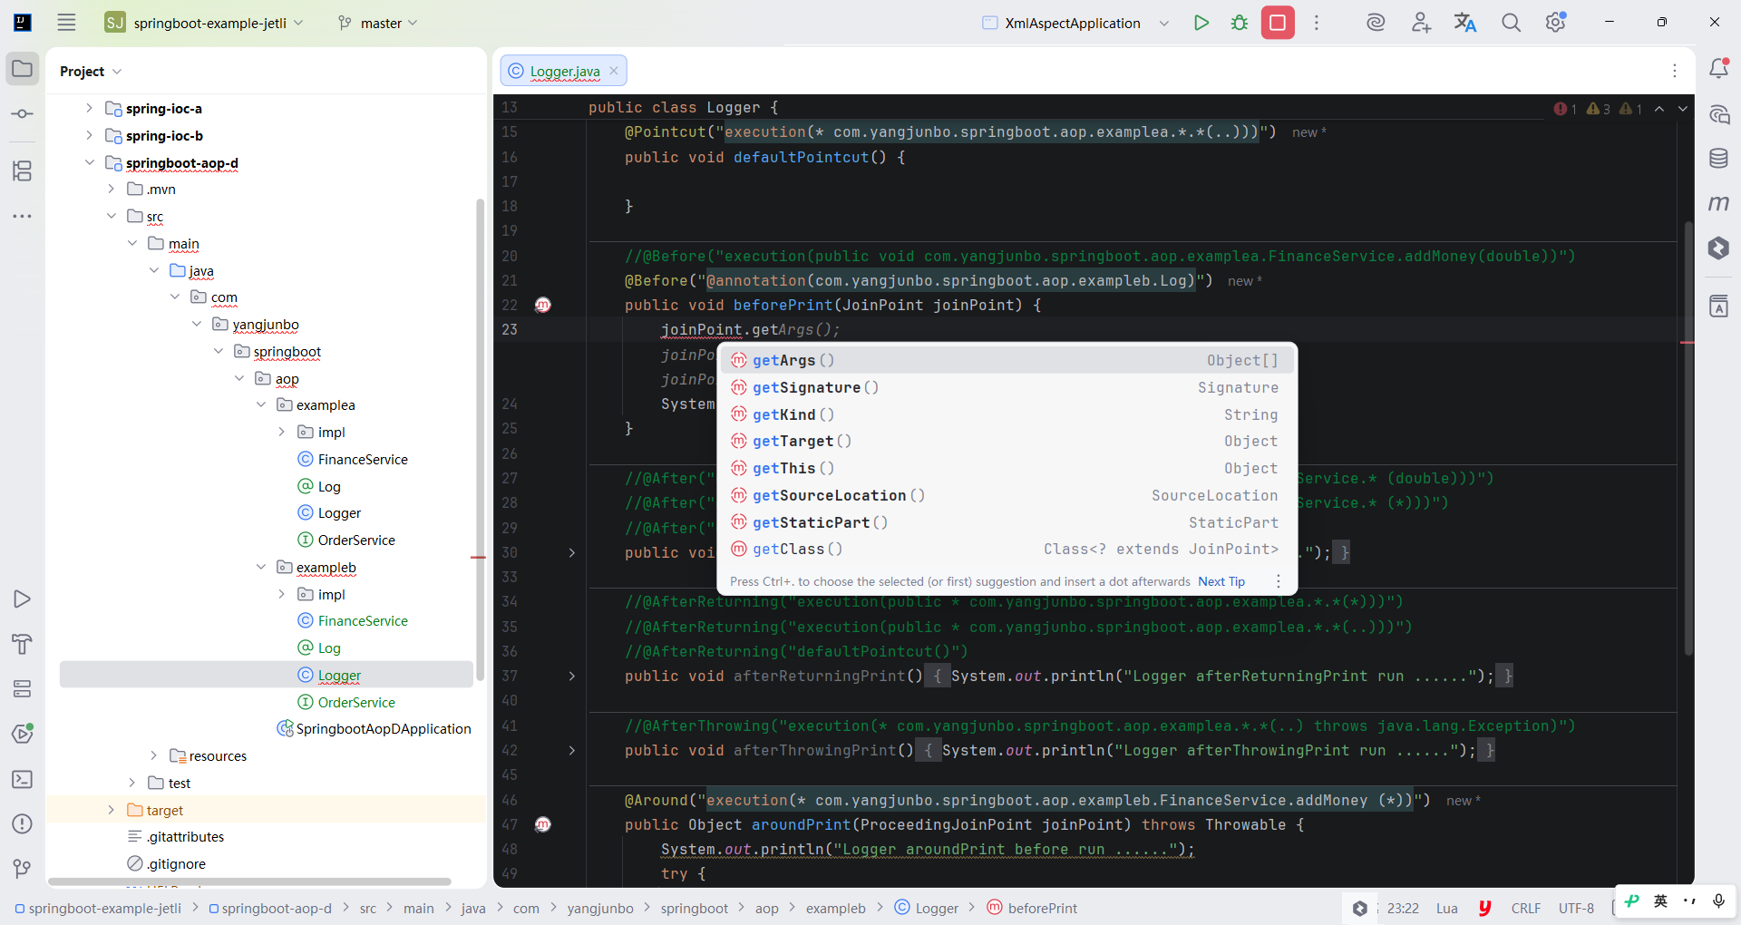Open Search Everywhere magnifier

(1511, 23)
